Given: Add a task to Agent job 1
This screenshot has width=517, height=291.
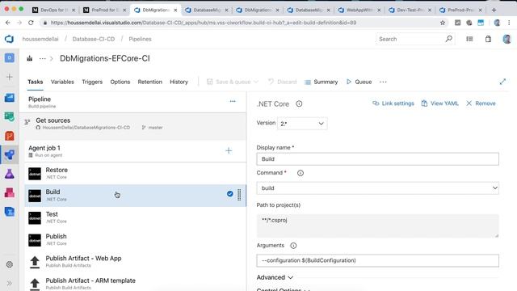Looking at the screenshot, I should click(229, 151).
